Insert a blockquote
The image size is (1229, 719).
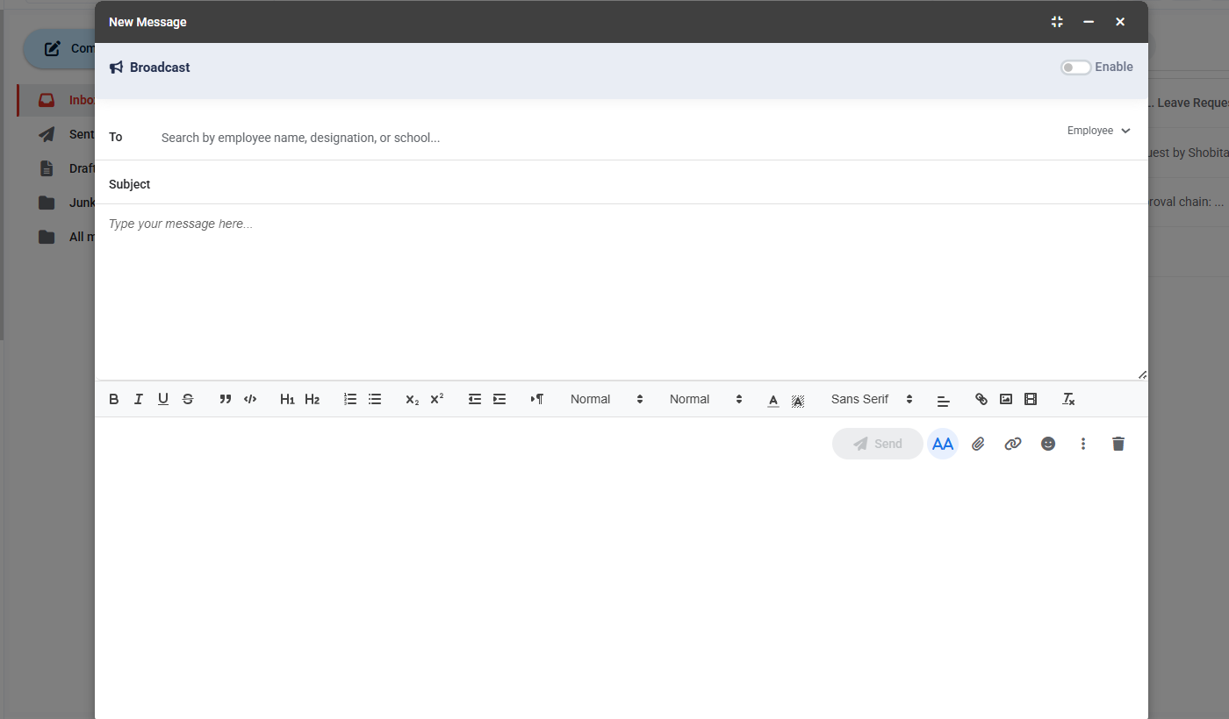pyautogui.click(x=226, y=399)
